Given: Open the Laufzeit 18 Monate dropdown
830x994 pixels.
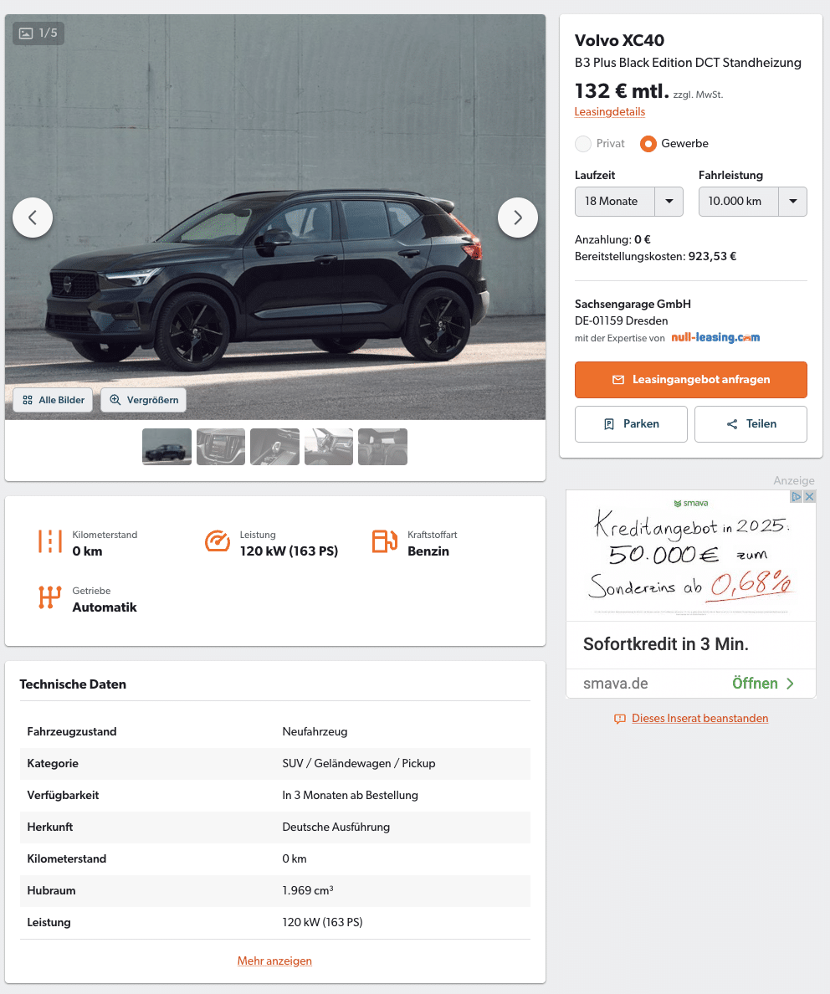Looking at the screenshot, I should tap(629, 202).
